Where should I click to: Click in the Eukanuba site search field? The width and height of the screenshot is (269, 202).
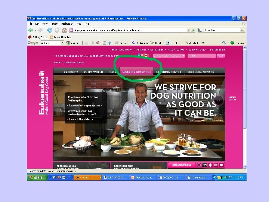pos(202,56)
